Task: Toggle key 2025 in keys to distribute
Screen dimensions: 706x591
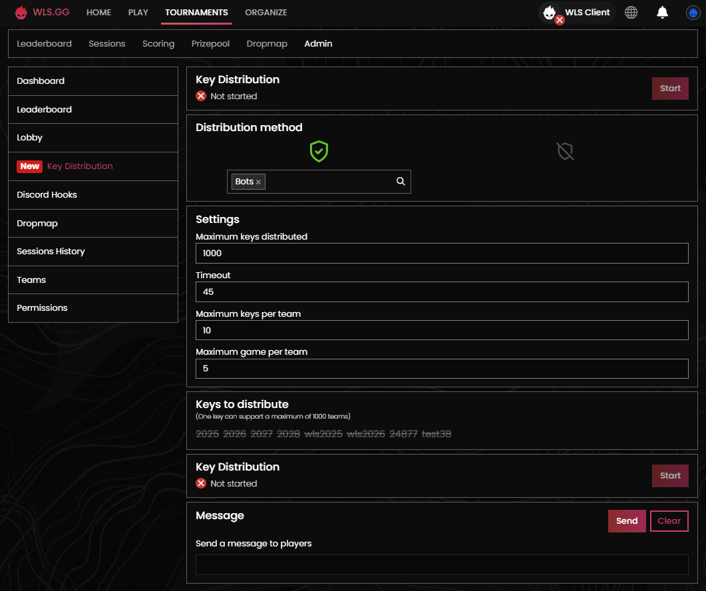Action: (207, 434)
